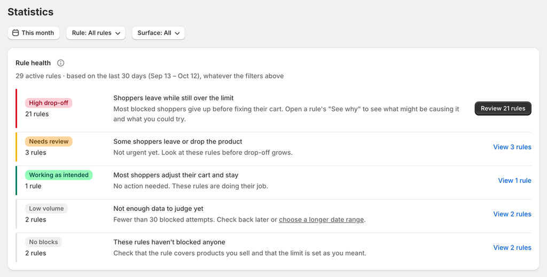Click the Check that the rule covers products text
This screenshot has width=547, height=277.
(x=240, y=253)
